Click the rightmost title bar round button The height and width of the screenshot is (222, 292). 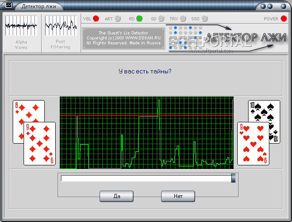click(283, 6)
